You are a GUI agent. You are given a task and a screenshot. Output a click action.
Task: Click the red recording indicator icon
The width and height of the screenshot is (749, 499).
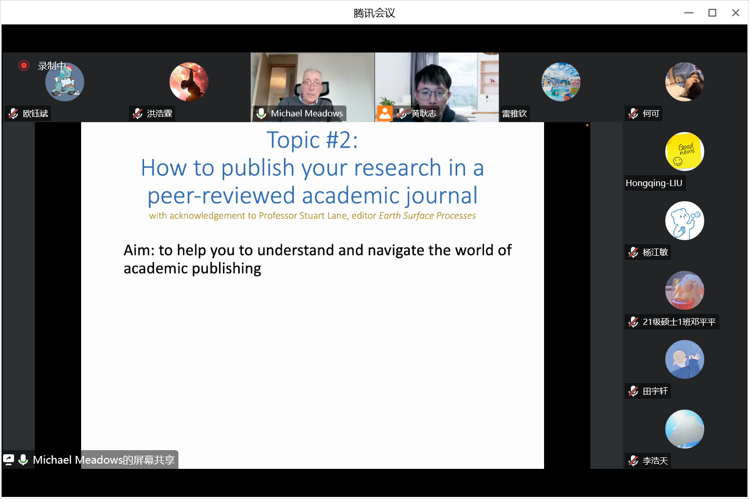click(23, 65)
